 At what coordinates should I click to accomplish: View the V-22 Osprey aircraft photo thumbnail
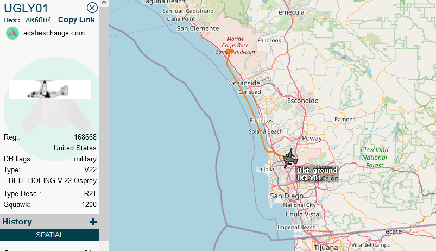(50, 89)
